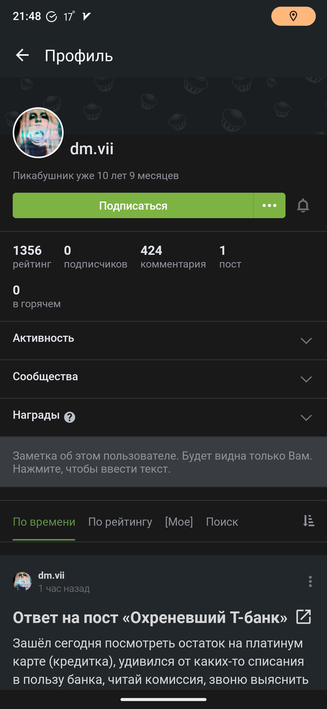This screenshot has height=709, width=327.
Task: Open the dm.vii profile avatar picture
Action: (38, 133)
